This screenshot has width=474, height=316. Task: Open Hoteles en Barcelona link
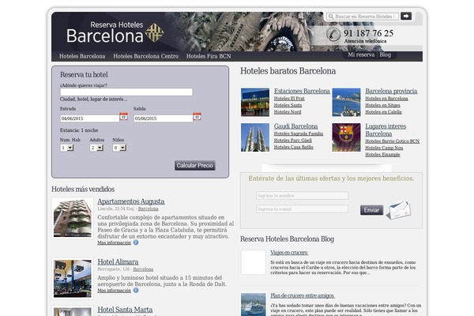point(386,99)
